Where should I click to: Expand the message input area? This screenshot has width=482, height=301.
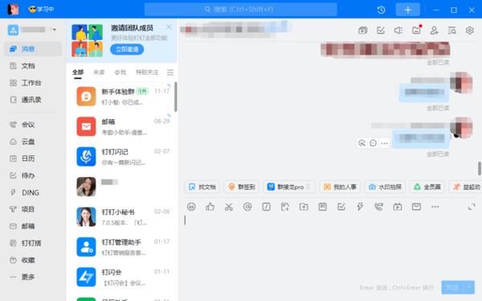pos(472,207)
